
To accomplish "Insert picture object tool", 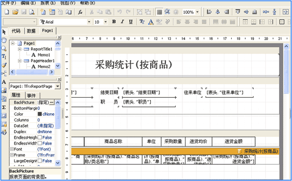I will pyautogui.click(x=4, y=90).
